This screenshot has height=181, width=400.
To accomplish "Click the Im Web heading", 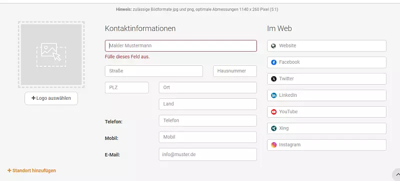I will coord(279,28).
